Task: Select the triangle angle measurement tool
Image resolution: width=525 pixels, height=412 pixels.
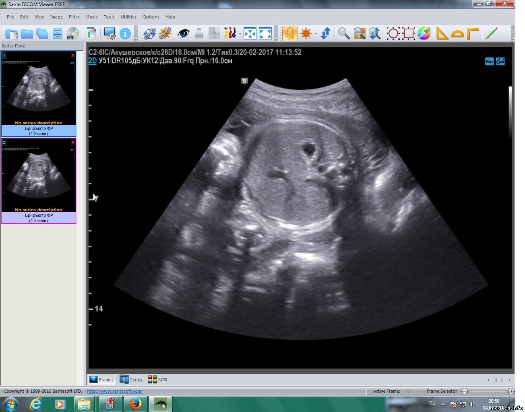Action: [442, 33]
